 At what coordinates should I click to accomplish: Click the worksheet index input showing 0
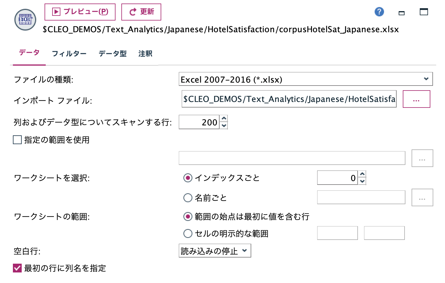[337, 178]
